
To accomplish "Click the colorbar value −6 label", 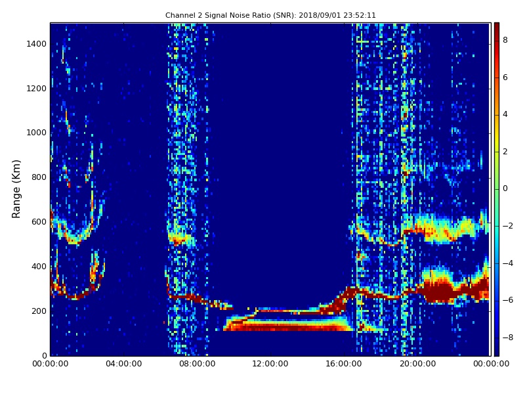I will point(508,300).
